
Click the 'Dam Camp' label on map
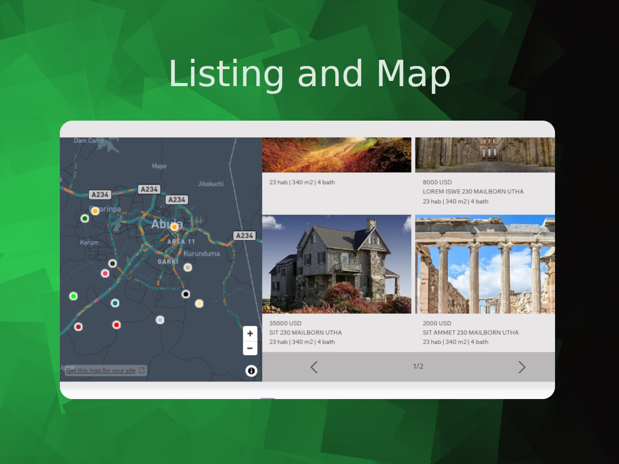(89, 141)
